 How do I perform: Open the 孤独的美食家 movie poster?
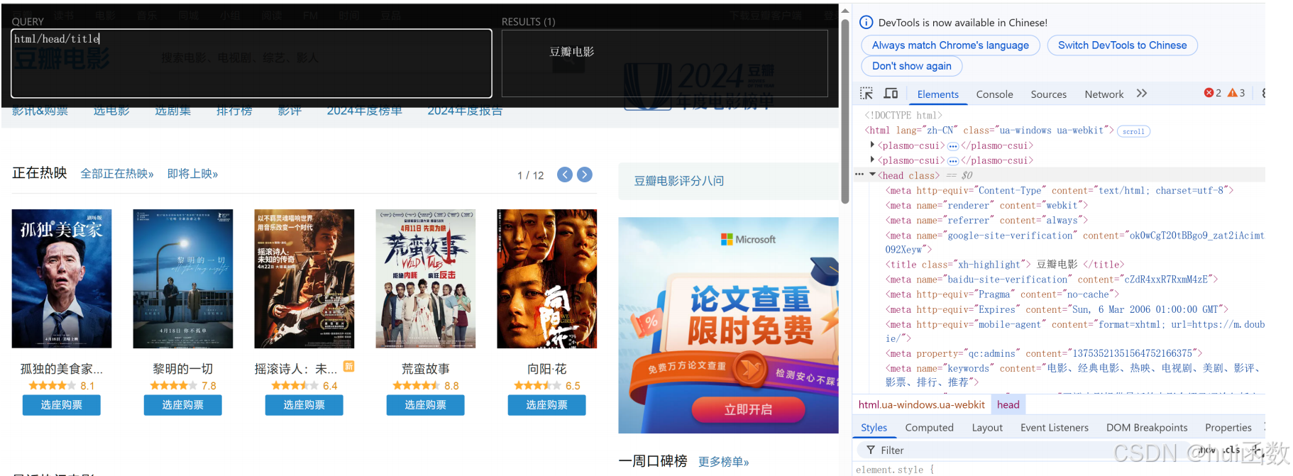[x=62, y=279]
